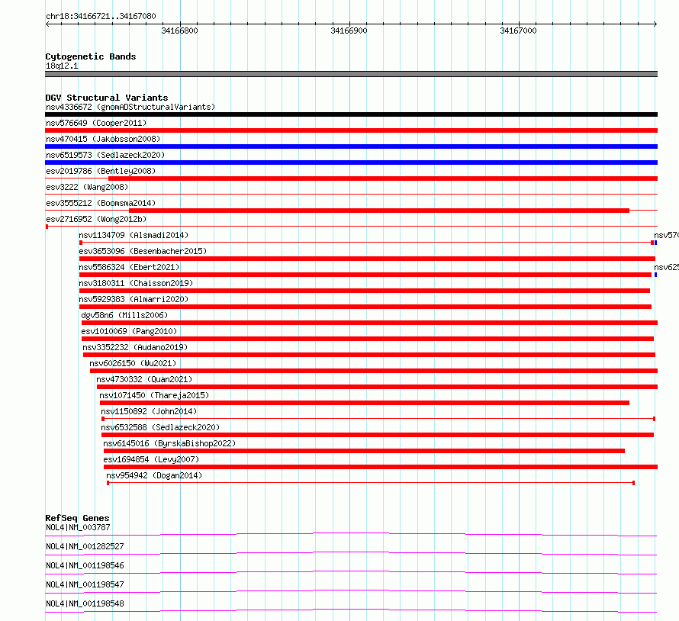
Task: Open nsv5586324 (Ebert2021) label
Action: 129,267
